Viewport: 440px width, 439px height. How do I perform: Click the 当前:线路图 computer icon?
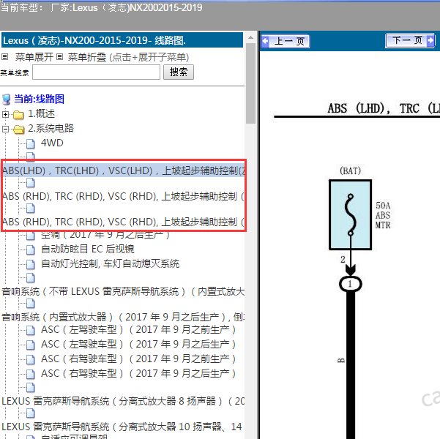[x=6, y=100]
